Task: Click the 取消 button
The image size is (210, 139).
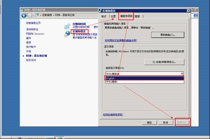Action: 166,122
